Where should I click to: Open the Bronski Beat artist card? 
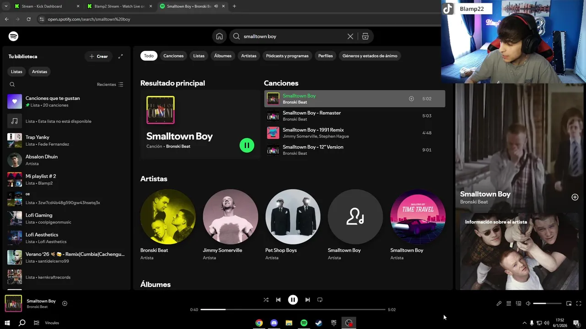click(168, 225)
